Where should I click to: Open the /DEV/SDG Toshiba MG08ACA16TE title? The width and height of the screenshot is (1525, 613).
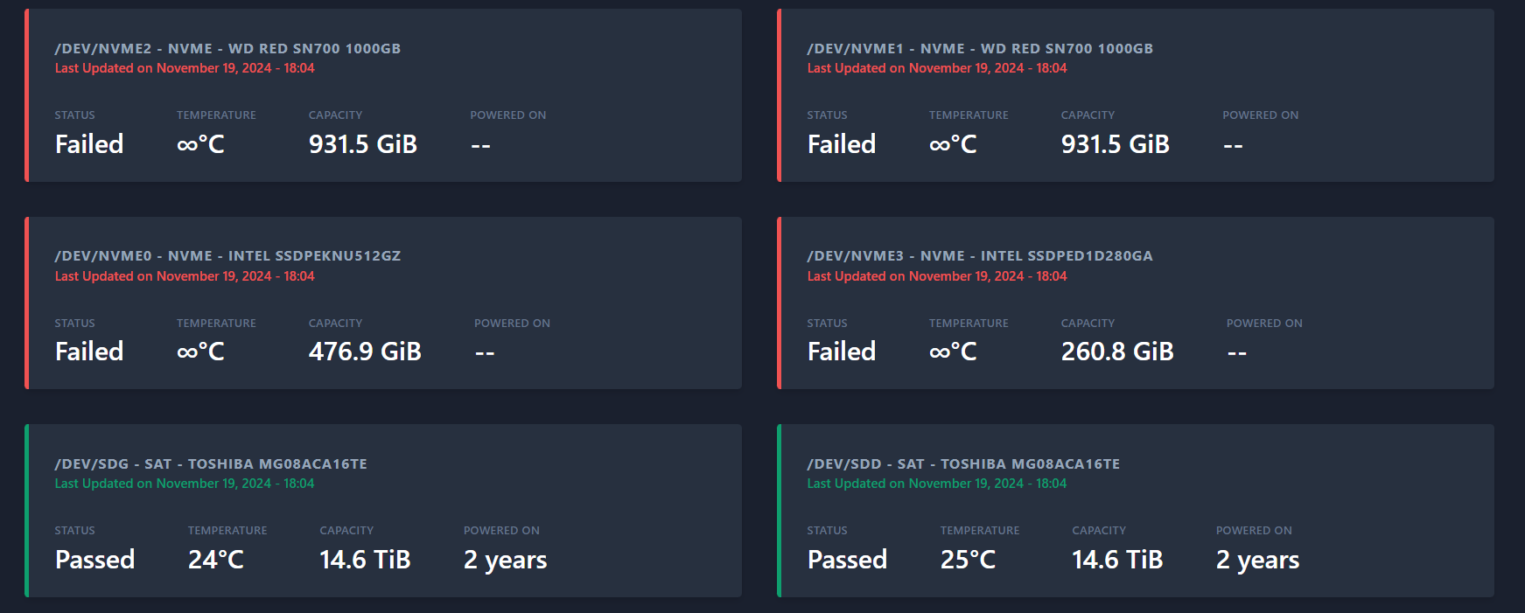point(211,464)
